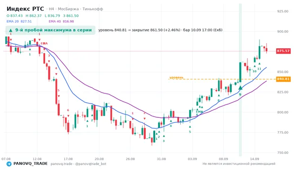Click the red signal number 4
Screen dimensions: 301x169
[56, 68]
